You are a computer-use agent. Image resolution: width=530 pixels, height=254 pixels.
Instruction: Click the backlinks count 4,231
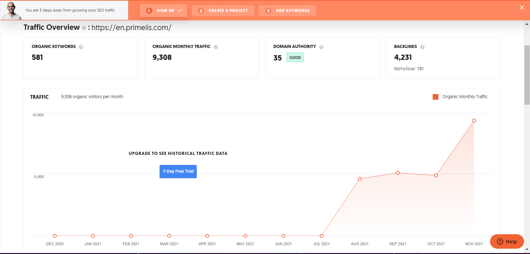pyautogui.click(x=403, y=57)
